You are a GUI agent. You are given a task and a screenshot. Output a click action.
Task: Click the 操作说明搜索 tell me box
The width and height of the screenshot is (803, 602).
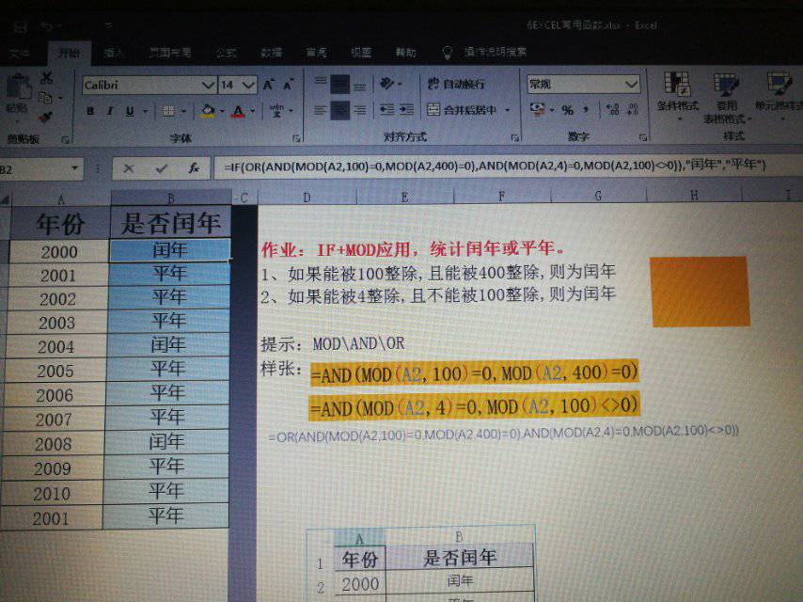click(495, 52)
